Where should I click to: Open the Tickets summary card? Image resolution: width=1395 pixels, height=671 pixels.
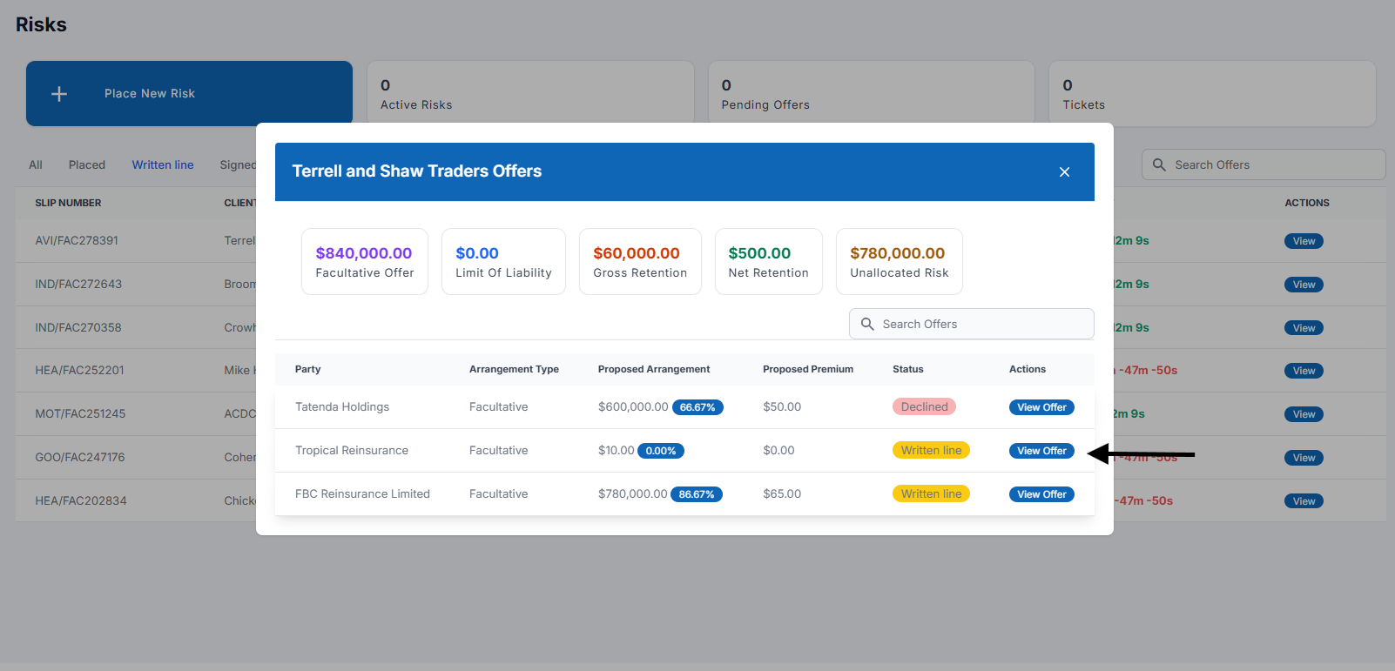(x=1211, y=94)
